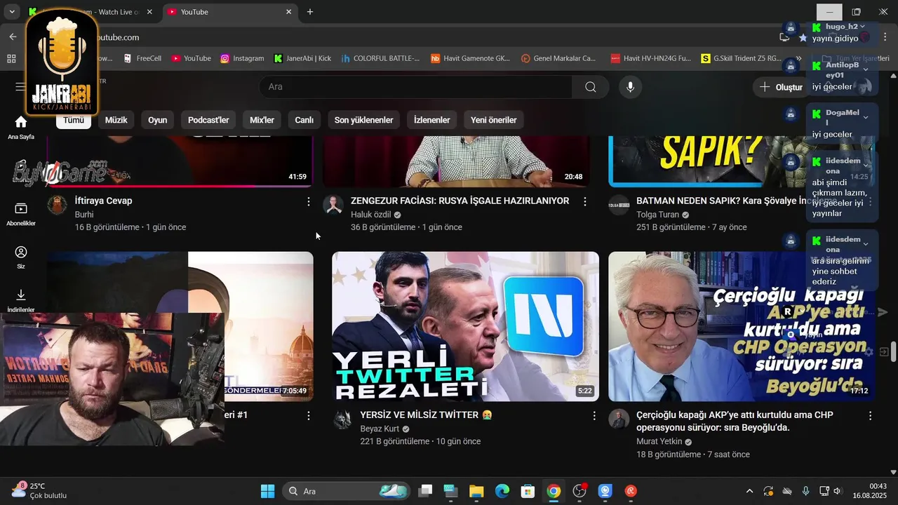
Task: Expand DogaMell chat message chevron
Action: [866, 116]
